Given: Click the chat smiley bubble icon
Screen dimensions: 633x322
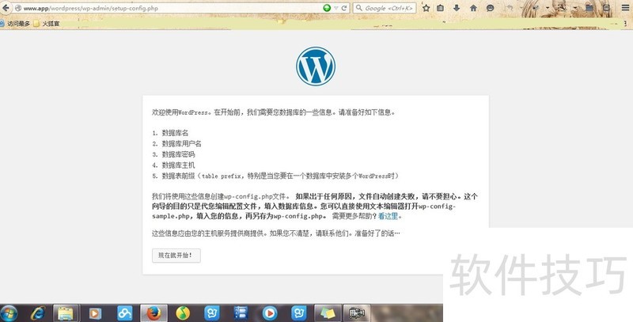Looking at the screenshot, I should (x=490, y=8).
